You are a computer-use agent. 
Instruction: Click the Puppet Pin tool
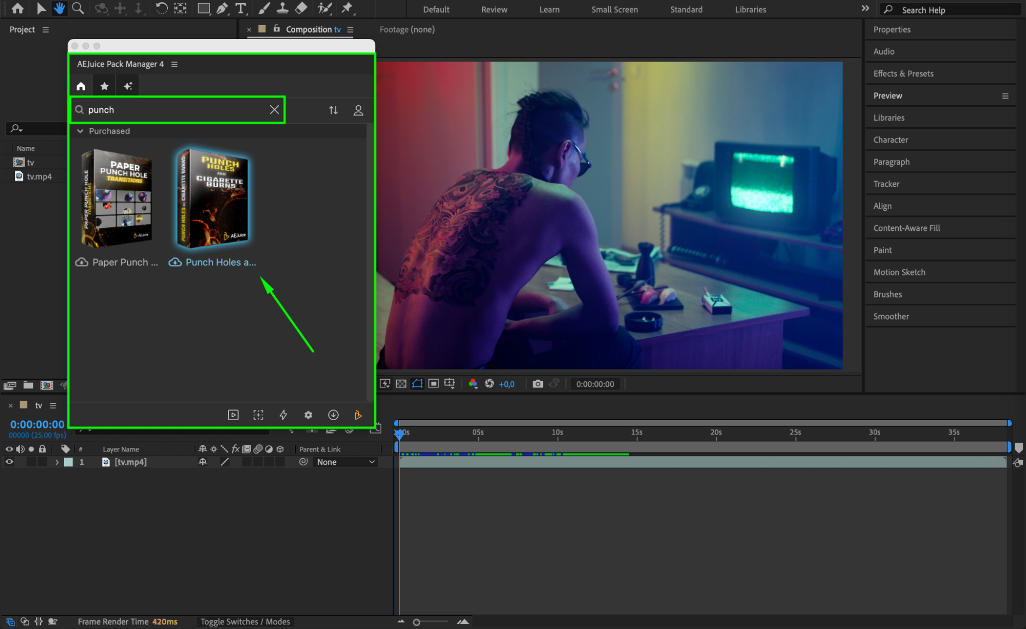tap(347, 8)
